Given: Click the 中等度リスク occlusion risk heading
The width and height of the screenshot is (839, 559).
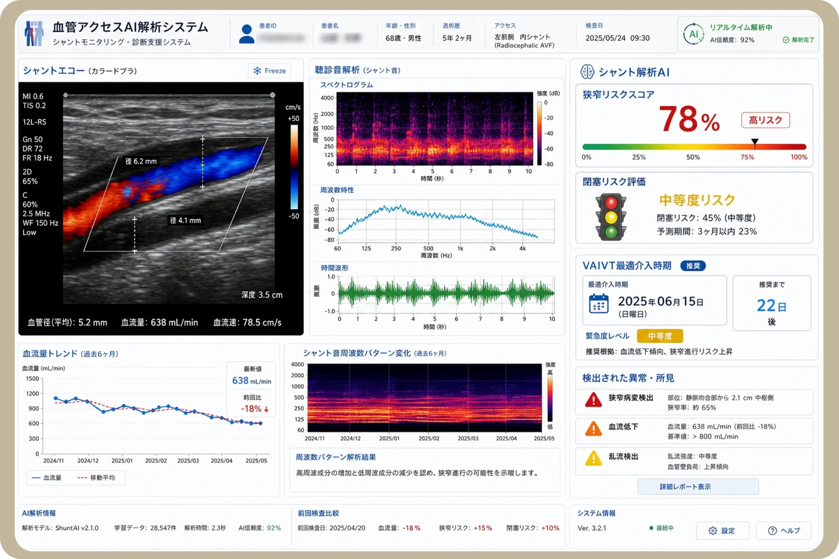Looking at the screenshot, I should coord(697,200).
